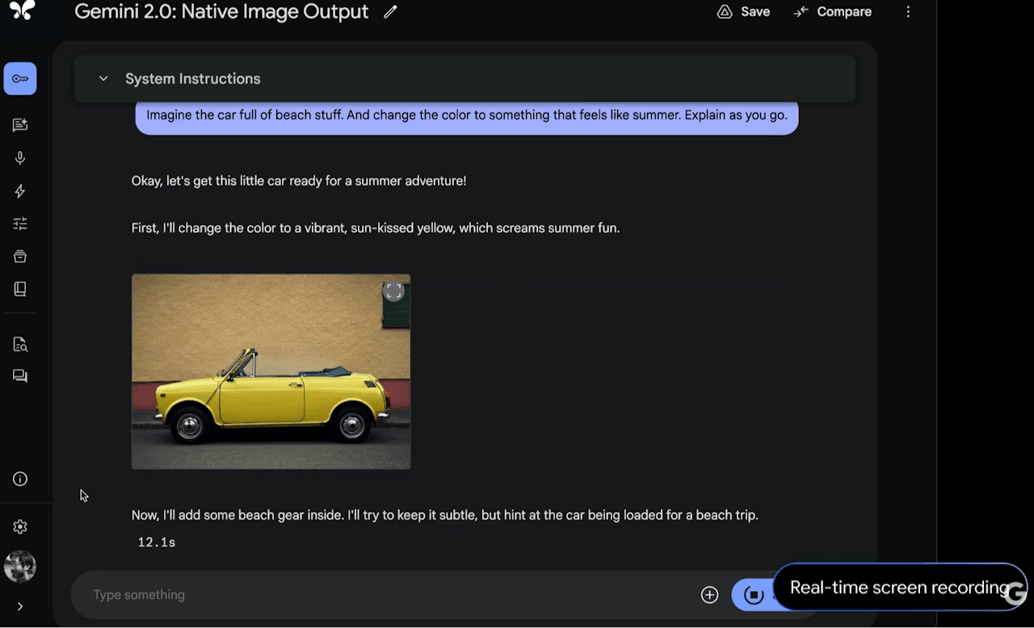This screenshot has width=1034, height=628.
Task: Stop the running response generation
Action: 753,595
